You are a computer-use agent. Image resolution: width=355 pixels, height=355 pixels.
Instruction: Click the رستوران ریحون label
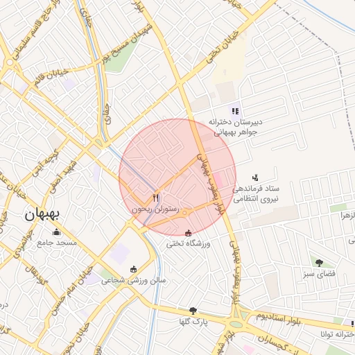[155, 209]
